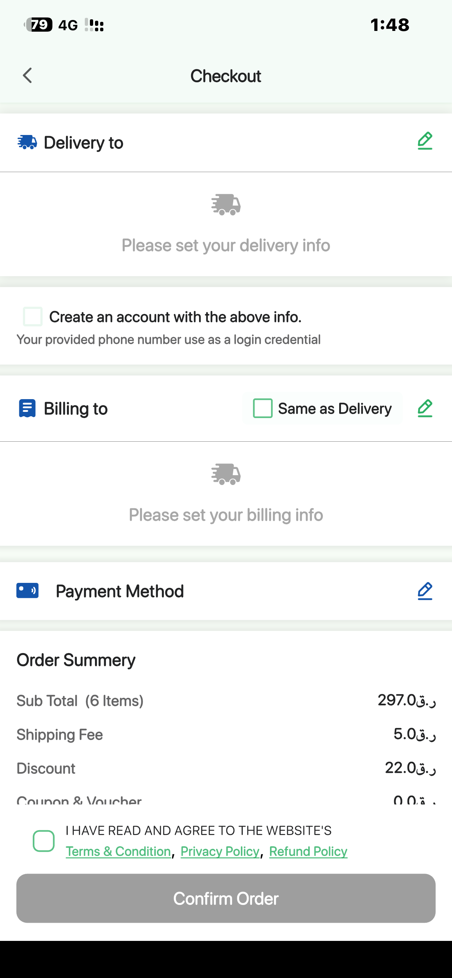Open the Terms & Condition link

point(118,852)
